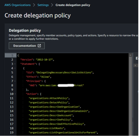Image resolution: width=139 pixels, height=136 pixels.
Task: Click the Sid value DelegatingNecessaryDescribeListActions
Action: click(64, 73)
